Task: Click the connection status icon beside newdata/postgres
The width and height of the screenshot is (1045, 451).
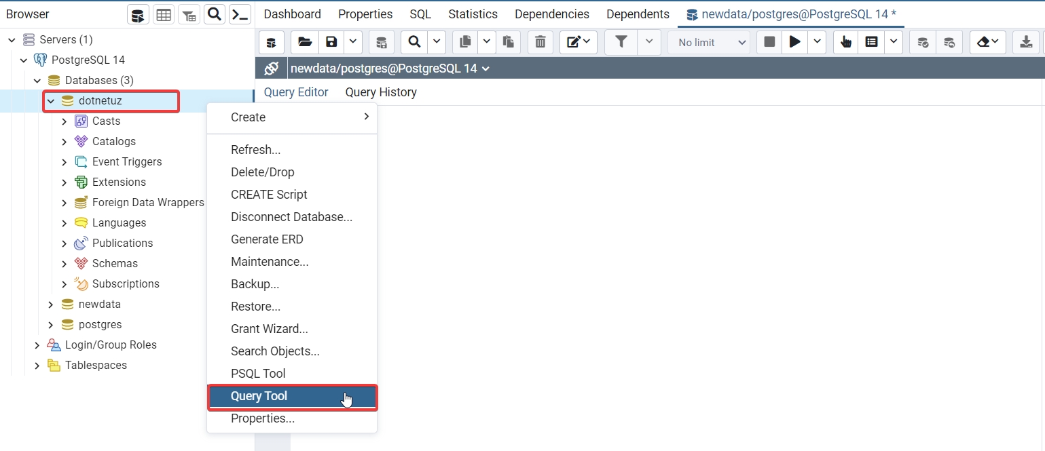Action: 271,68
